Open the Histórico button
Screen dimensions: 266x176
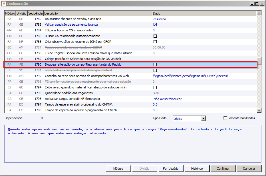pos(197,169)
